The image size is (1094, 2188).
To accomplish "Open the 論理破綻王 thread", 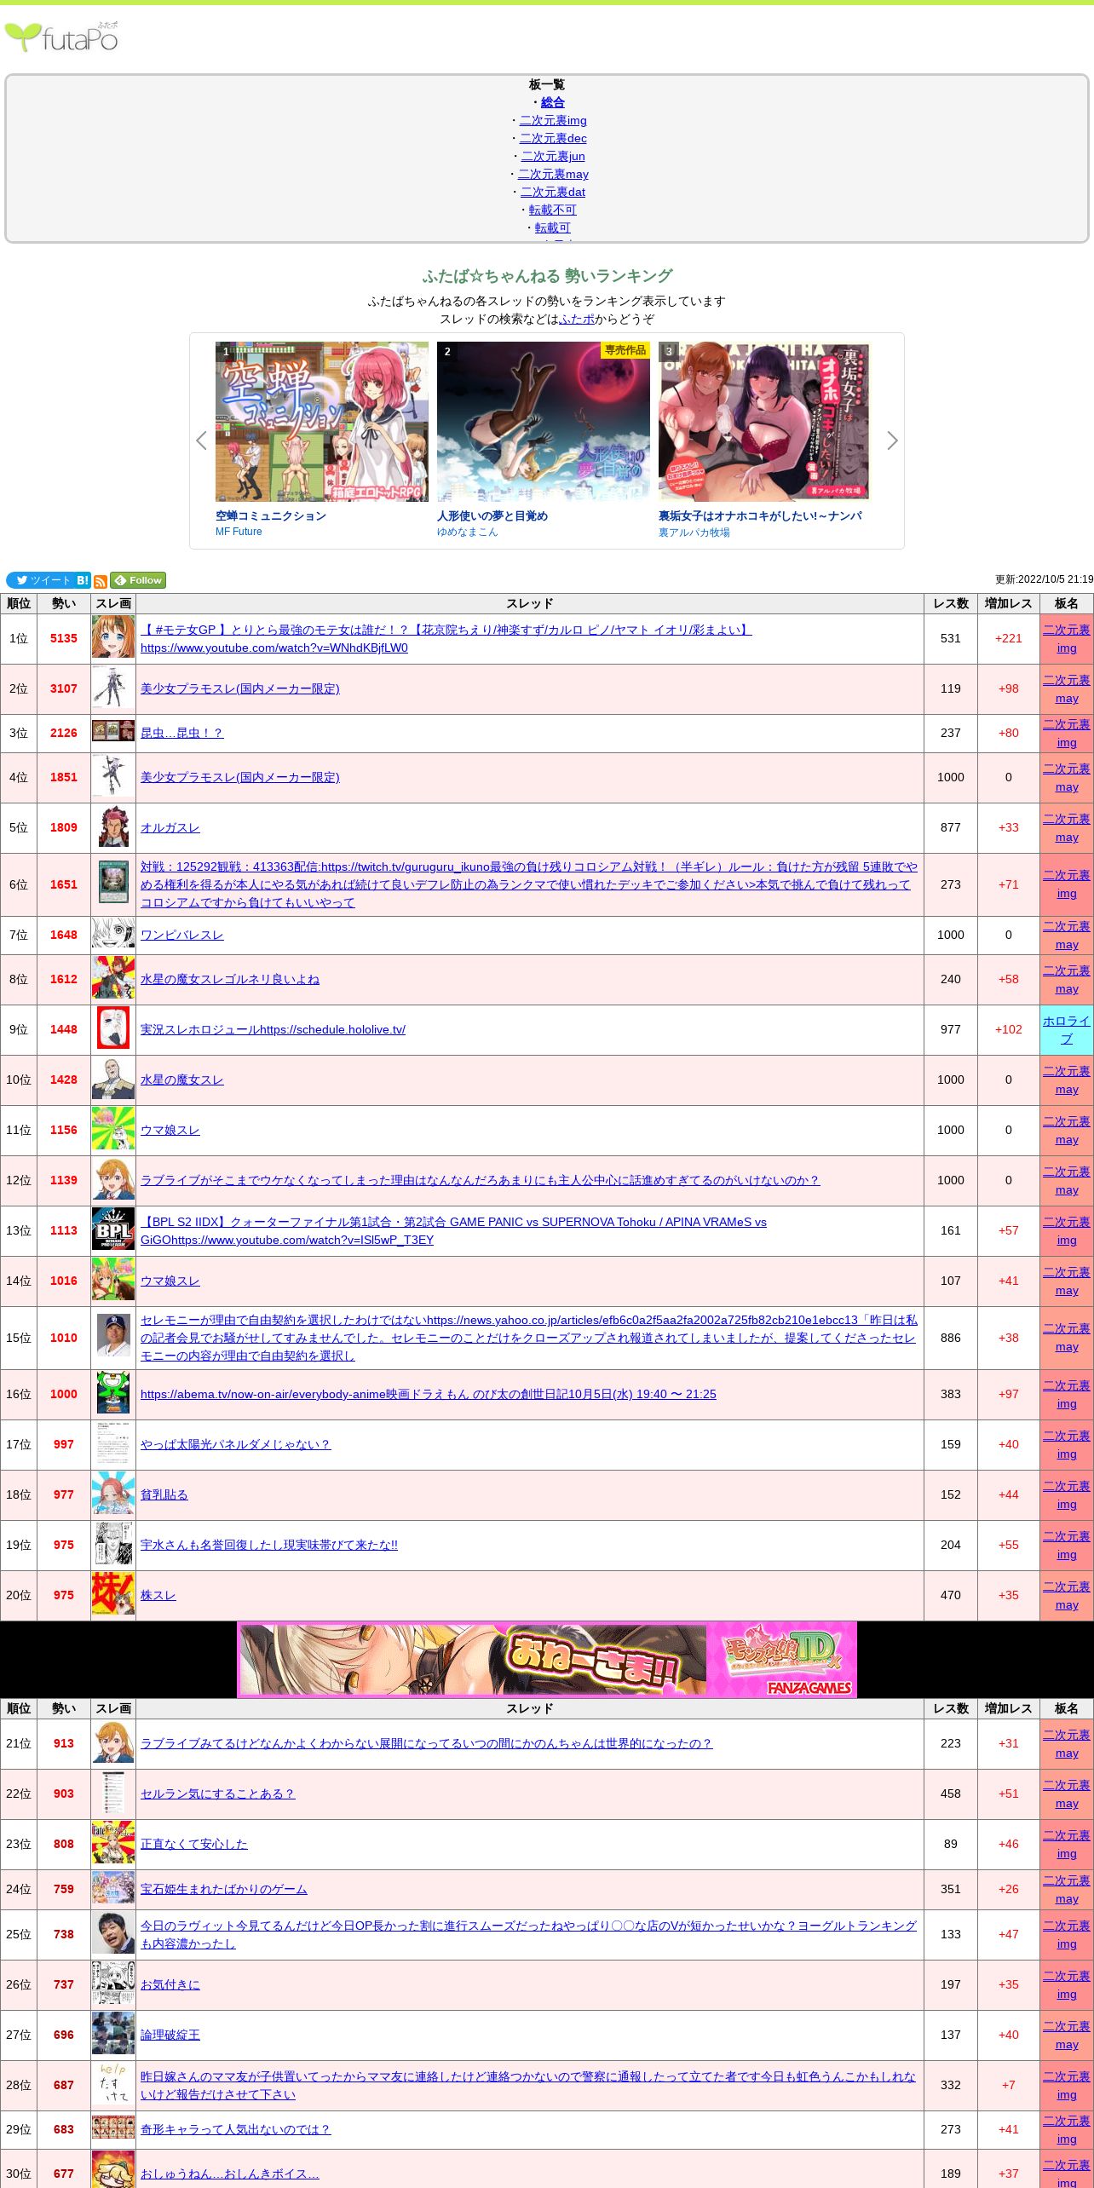I will point(170,2035).
